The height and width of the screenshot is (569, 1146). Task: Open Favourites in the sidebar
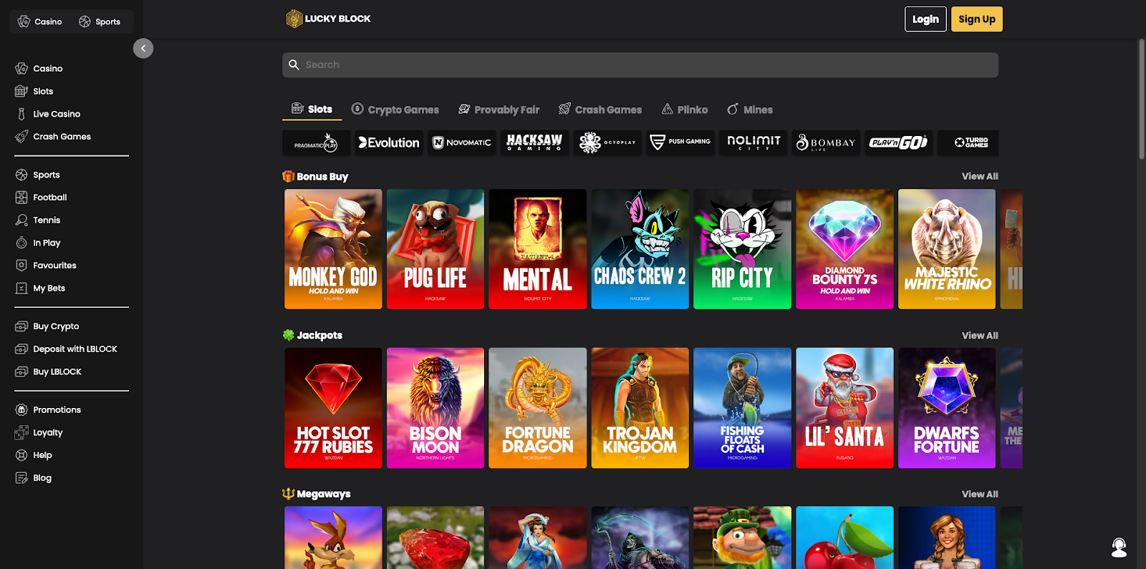pos(46,266)
